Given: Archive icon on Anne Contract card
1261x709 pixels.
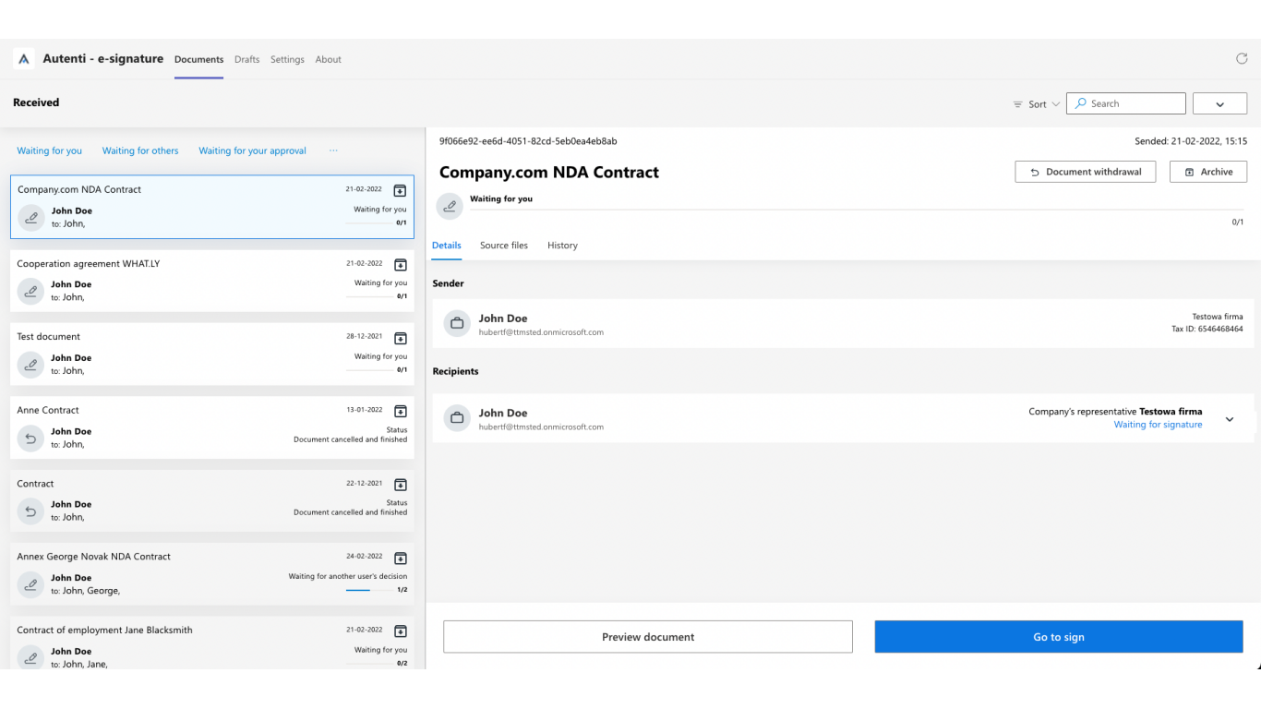Looking at the screenshot, I should click(x=400, y=411).
